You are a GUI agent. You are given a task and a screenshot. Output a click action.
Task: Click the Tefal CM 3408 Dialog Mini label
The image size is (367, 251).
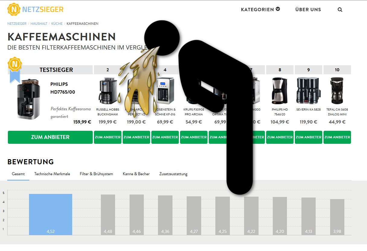point(337,112)
